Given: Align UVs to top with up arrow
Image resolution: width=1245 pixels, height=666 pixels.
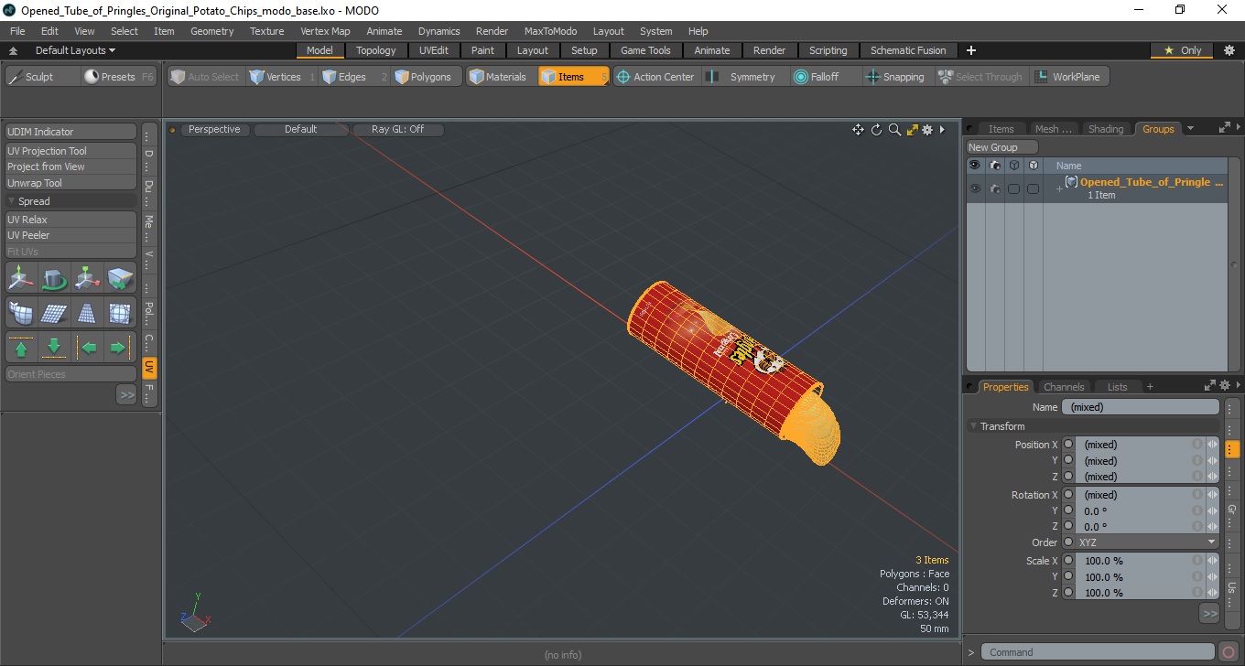Looking at the screenshot, I should (x=21, y=348).
